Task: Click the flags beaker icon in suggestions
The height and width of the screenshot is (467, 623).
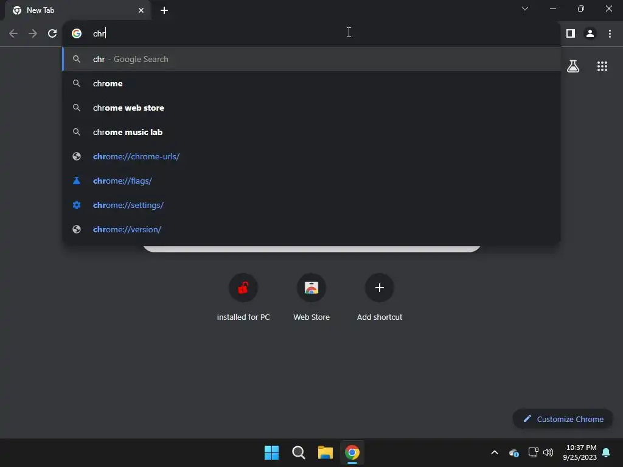Action: 77,181
